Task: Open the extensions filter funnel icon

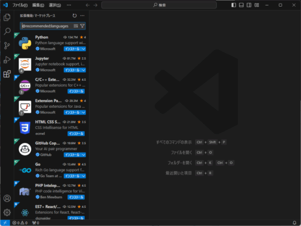Action: (x=82, y=26)
